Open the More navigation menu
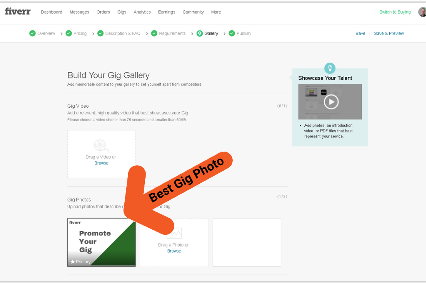 tap(216, 12)
